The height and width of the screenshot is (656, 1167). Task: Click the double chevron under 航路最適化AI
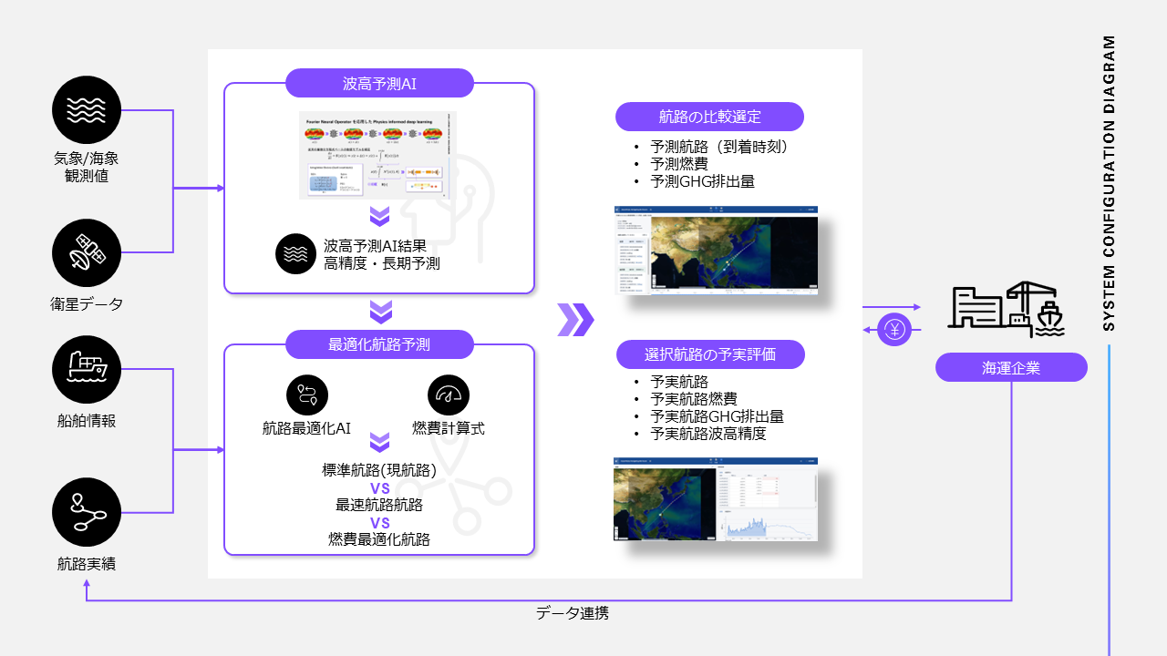pos(379,444)
